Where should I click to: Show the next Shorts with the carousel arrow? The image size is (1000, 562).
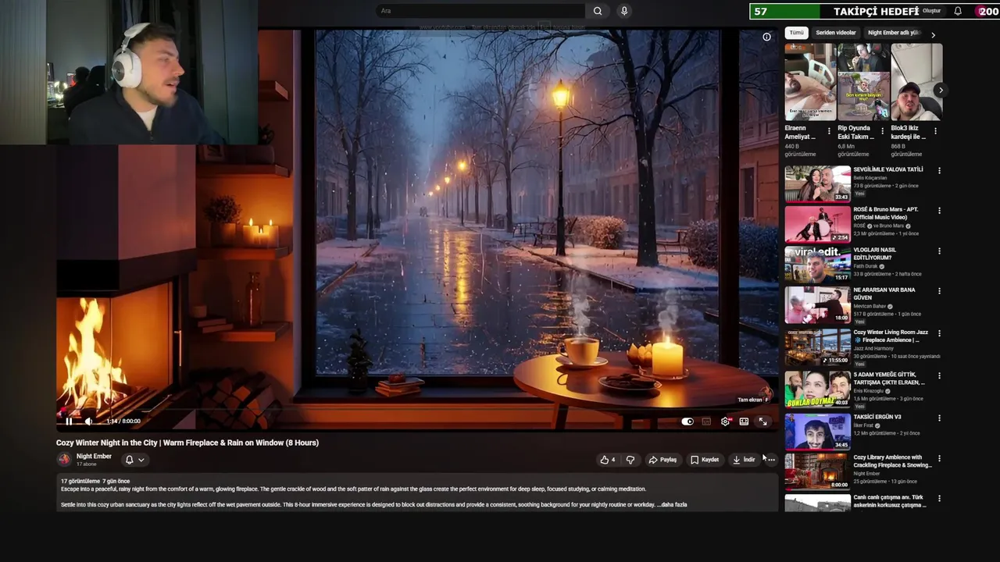[x=941, y=90]
